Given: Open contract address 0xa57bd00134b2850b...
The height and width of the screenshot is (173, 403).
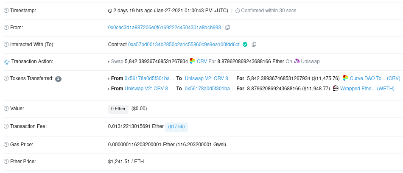Looking at the screenshot, I should 184,45.
